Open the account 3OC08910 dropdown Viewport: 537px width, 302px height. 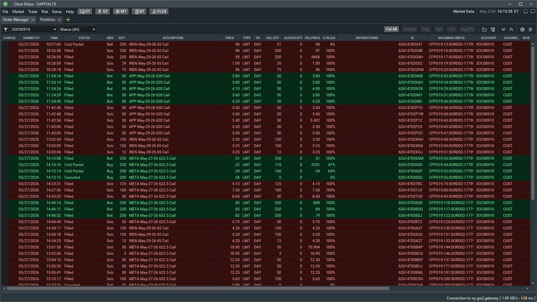(x=34, y=30)
